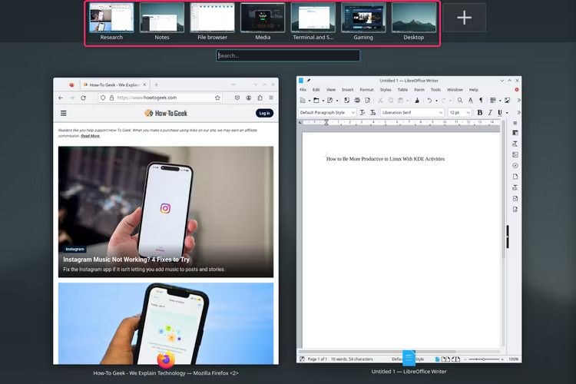The image size is (576, 384).
Task: Toggle Underline formatting in Writer
Action: point(500,112)
